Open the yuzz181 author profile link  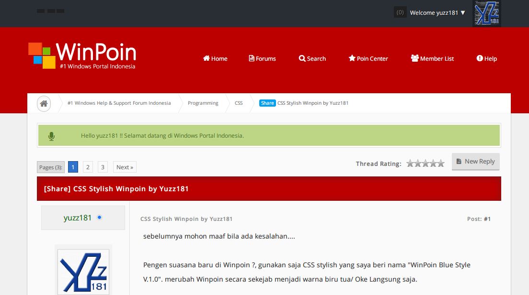coord(78,218)
